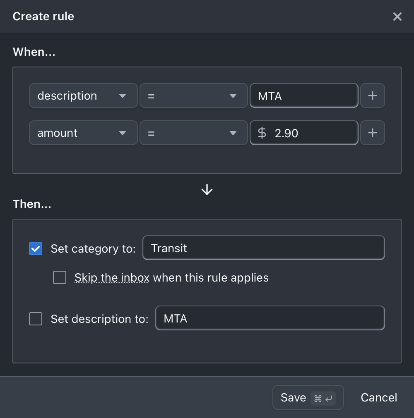Click the caret on the amount equals selector
This screenshot has height=418, width=414.
233,133
